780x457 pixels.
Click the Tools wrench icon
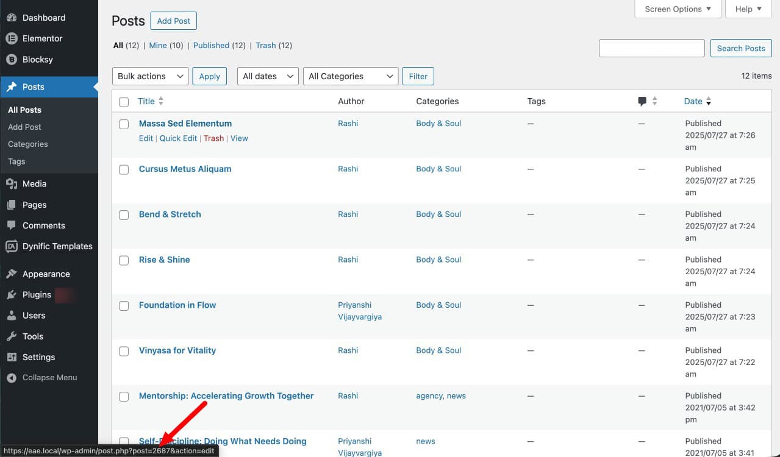[x=12, y=336]
